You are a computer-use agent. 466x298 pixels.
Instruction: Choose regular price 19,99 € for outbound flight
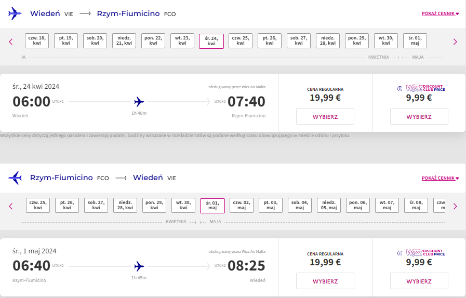[325, 116]
